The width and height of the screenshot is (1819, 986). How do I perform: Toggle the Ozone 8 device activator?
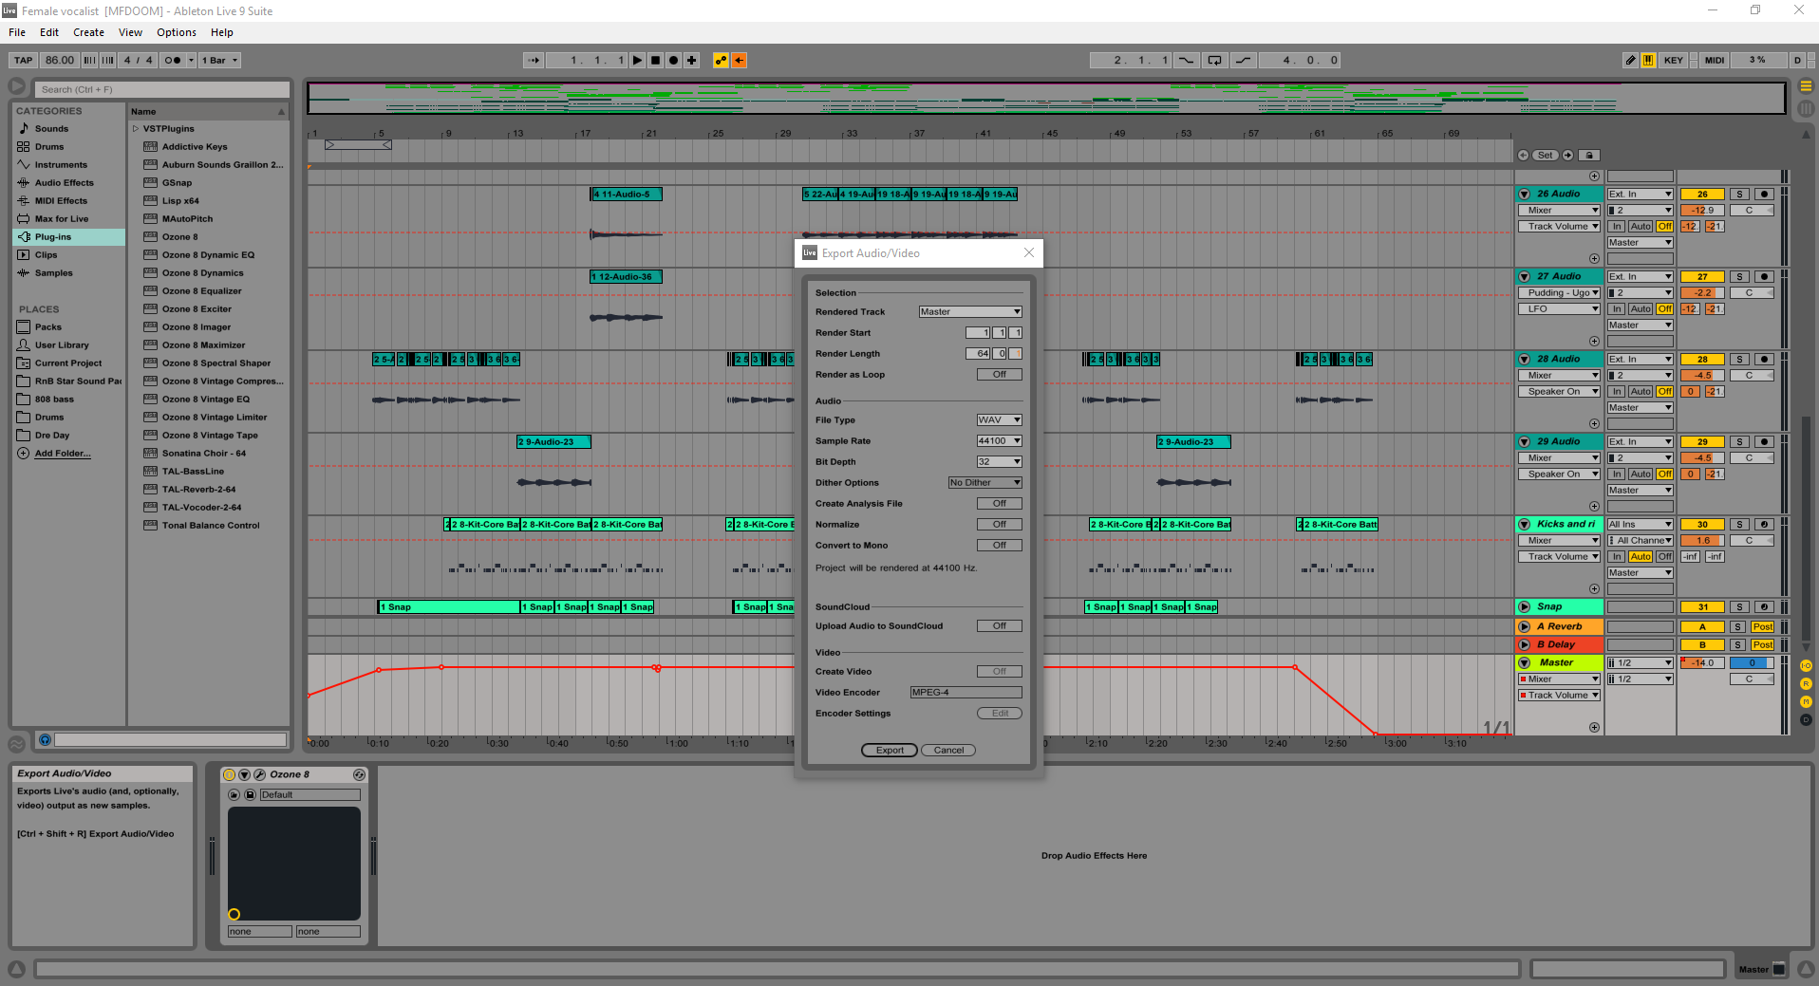(229, 774)
